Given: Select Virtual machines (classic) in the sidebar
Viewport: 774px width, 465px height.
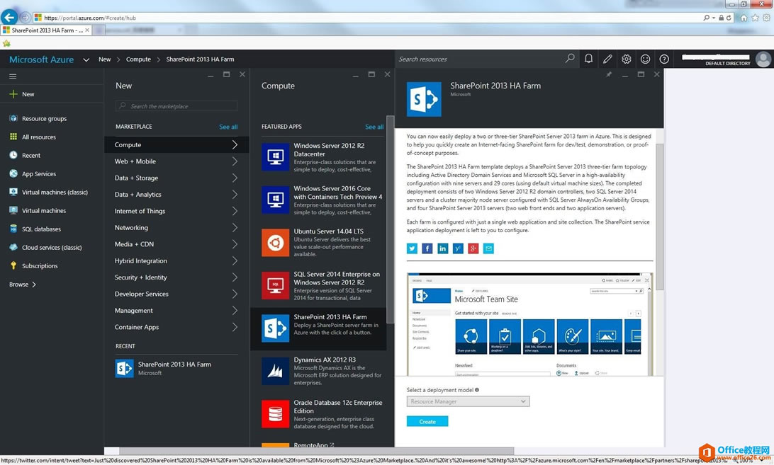Looking at the screenshot, I should [x=55, y=192].
